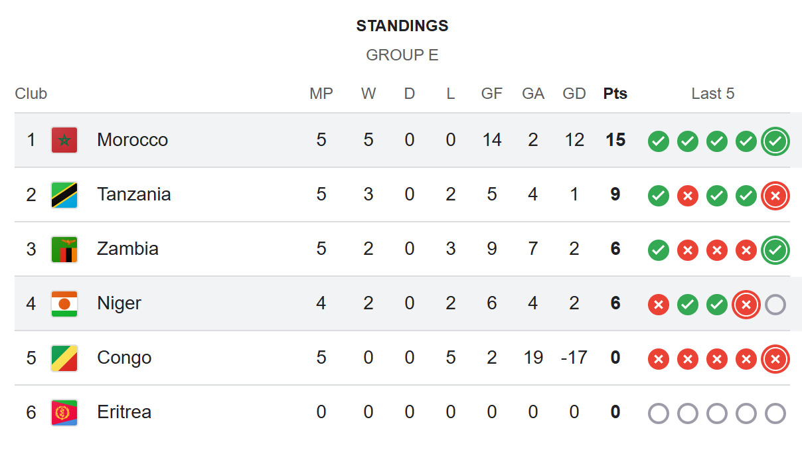Click Niger's empty unplayed match circle
The image size is (802, 450).
775,305
